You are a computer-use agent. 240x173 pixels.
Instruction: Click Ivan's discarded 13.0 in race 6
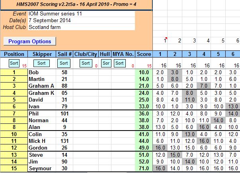[x=232, y=107]
